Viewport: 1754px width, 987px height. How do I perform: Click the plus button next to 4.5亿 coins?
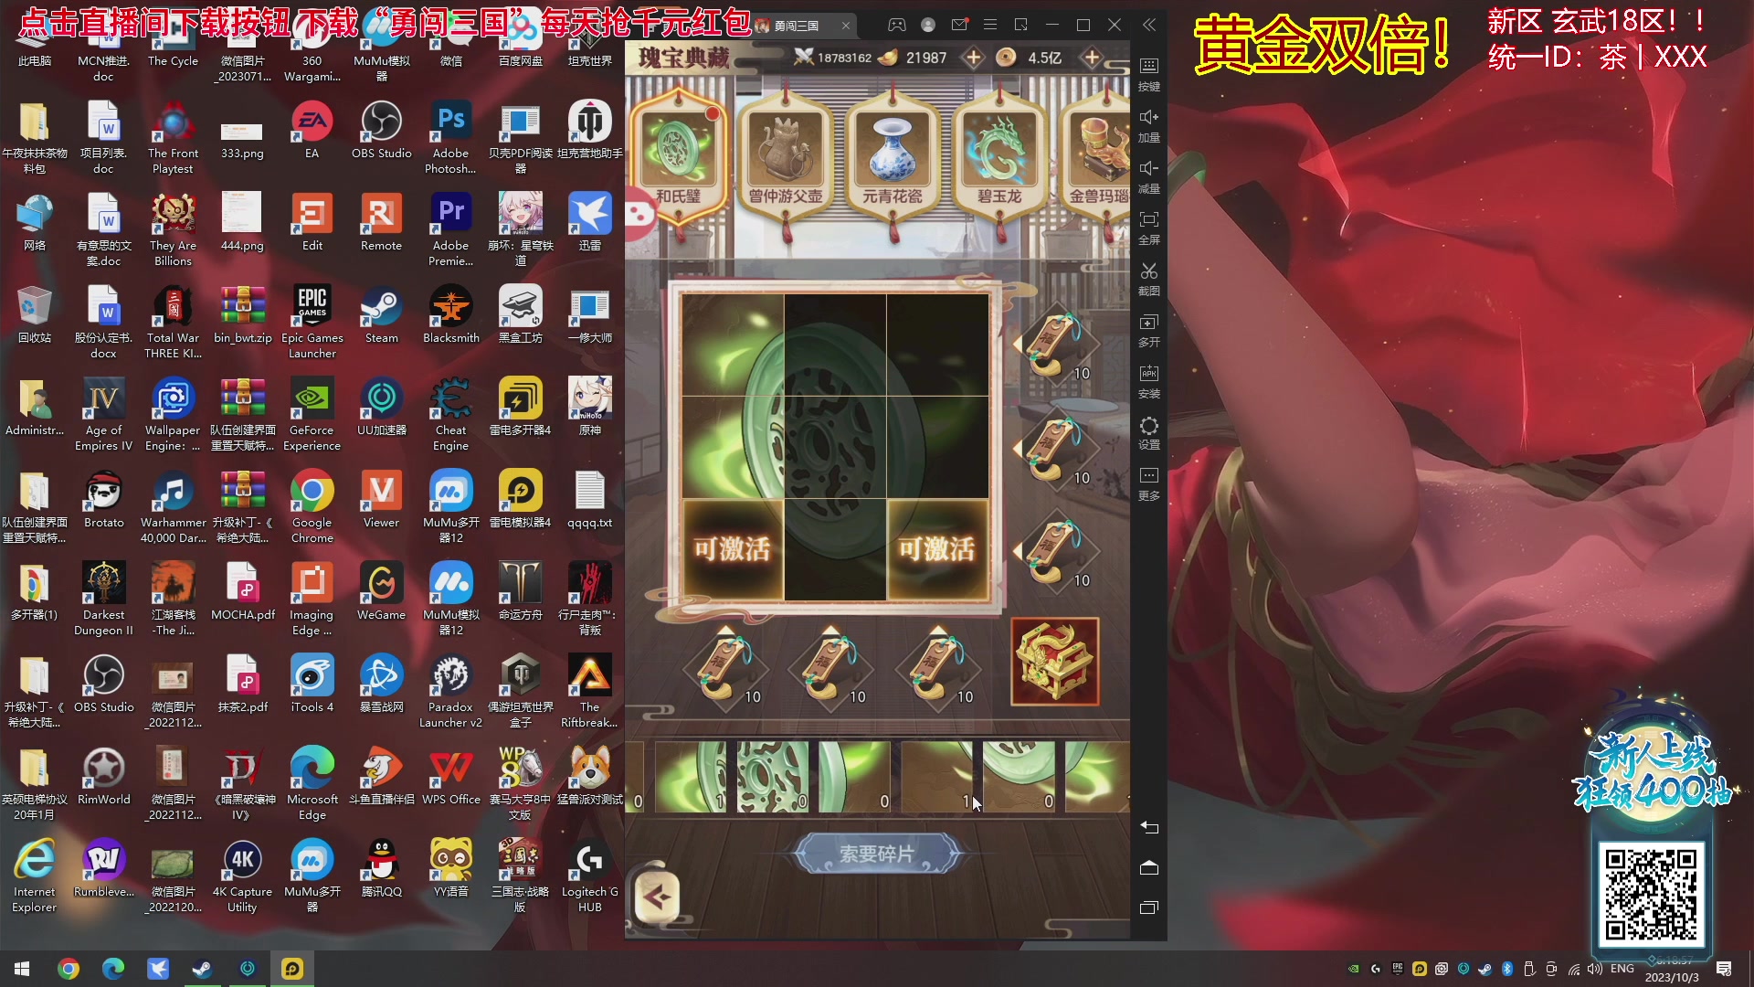[1092, 58]
